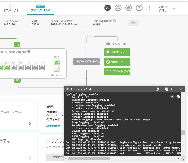The width and height of the screenshot is (188, 163).
Task: Click CLI horizontal scroll right arrow
Action: click(x=179, y=158)
